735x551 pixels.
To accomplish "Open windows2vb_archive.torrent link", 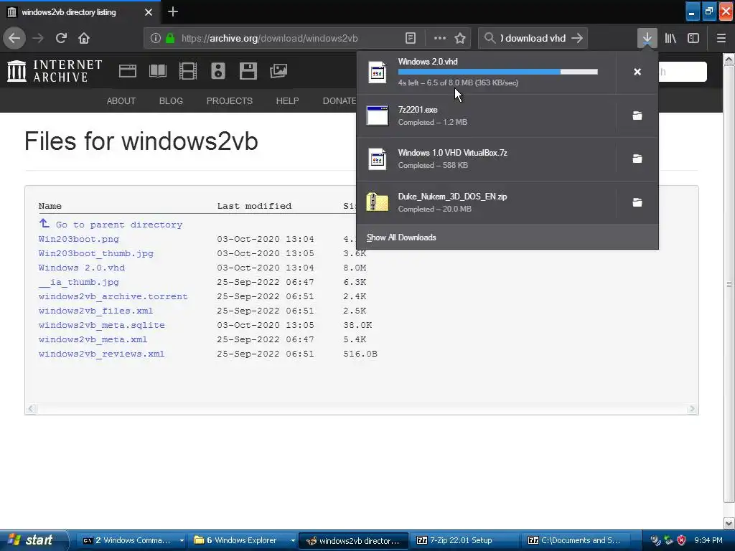I will 113,296.
